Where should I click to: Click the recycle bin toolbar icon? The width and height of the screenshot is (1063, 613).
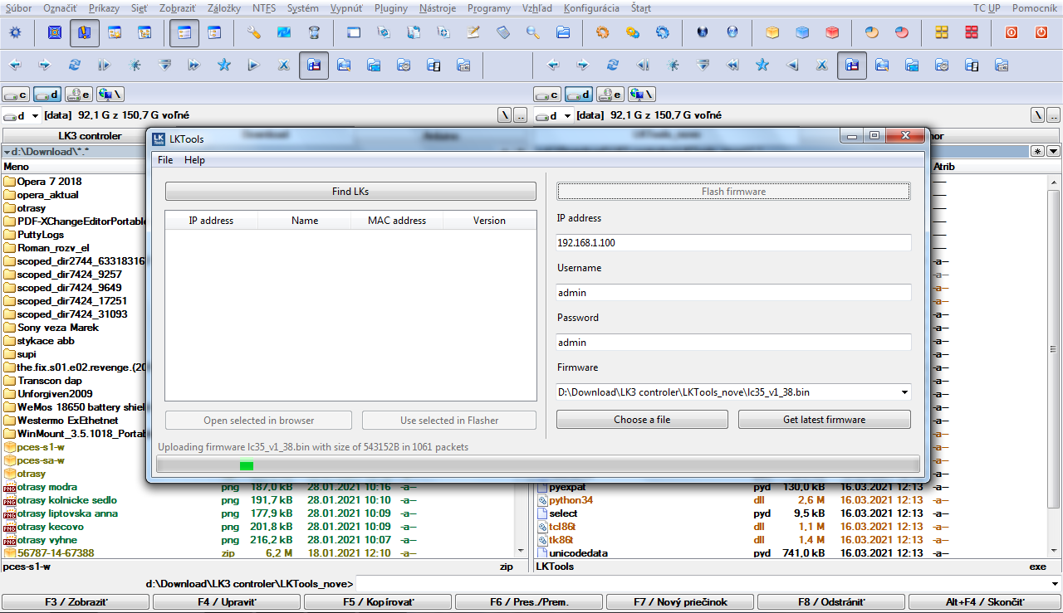tap(314, 33)
